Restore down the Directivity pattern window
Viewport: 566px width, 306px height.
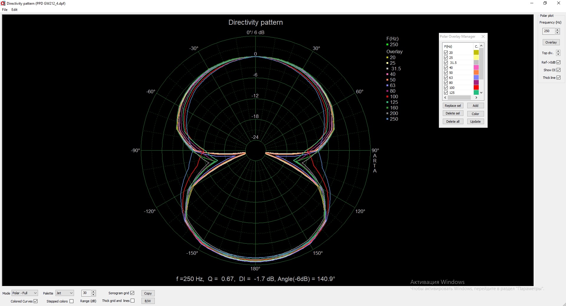545,3
